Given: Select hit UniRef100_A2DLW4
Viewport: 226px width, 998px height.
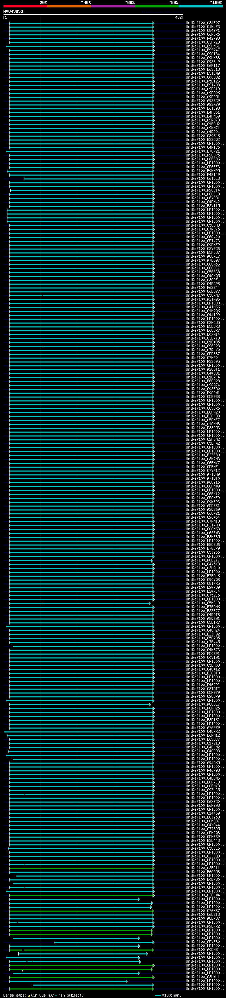Looking at the screenshot, I should 203,895.
